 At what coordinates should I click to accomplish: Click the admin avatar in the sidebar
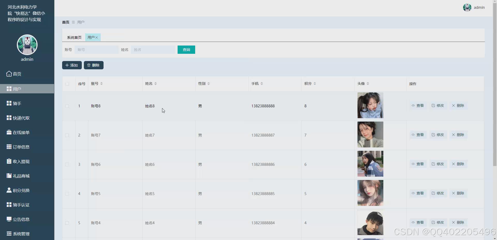pyautogui.click(x=27, y=45)
